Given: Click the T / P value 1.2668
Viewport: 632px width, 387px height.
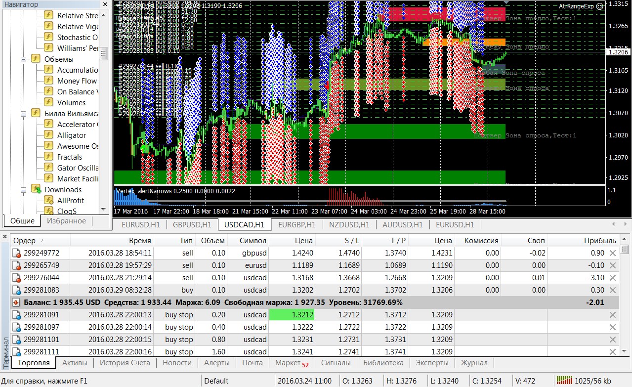Looking at the screenshot, I should [x=396, y=278].
